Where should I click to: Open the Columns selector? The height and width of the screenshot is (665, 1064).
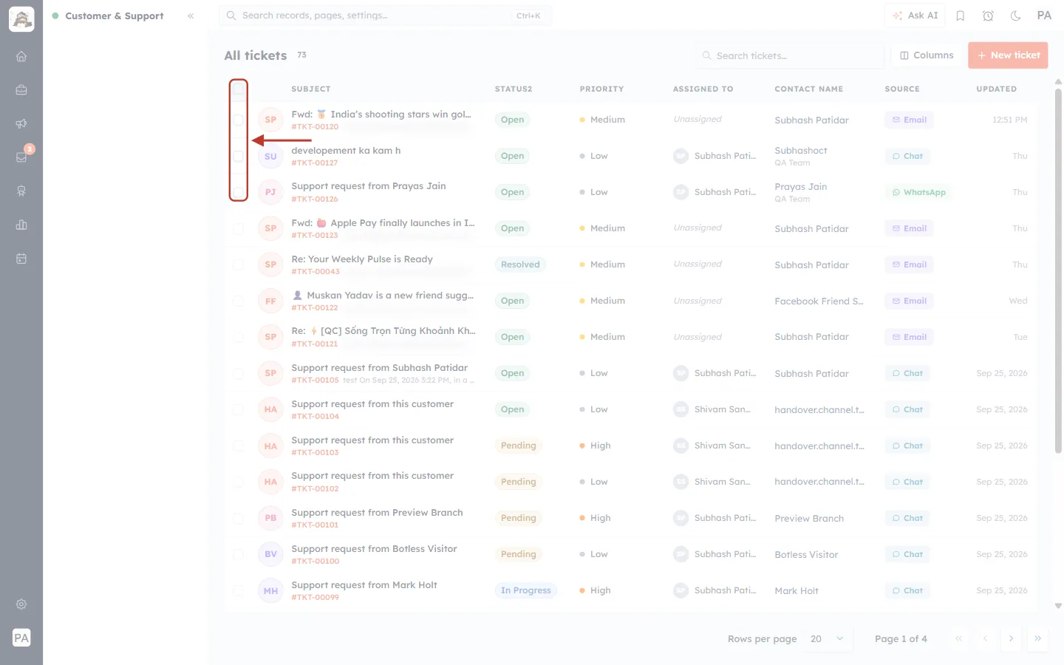(927, 55)
